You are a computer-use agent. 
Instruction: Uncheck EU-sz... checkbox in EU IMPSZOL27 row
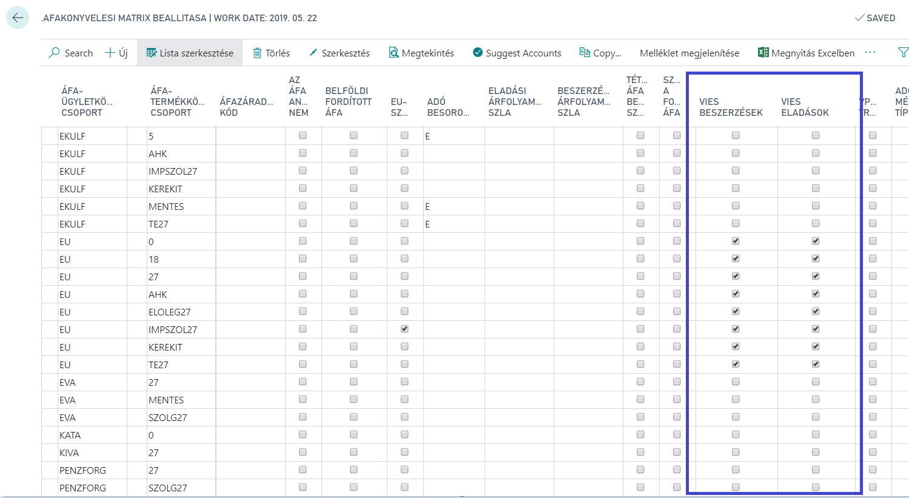(404, 329)
